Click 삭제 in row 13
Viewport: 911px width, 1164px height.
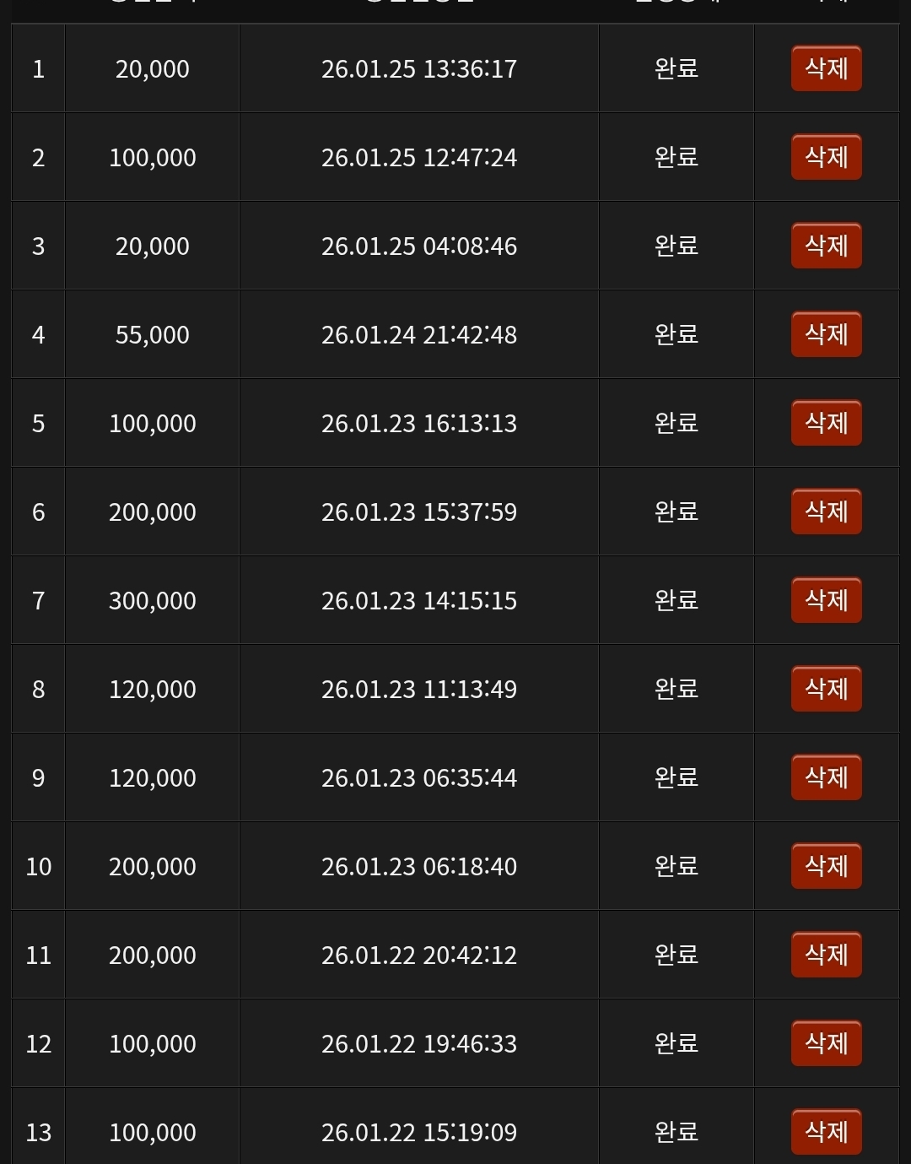[x=826, y=1132]
